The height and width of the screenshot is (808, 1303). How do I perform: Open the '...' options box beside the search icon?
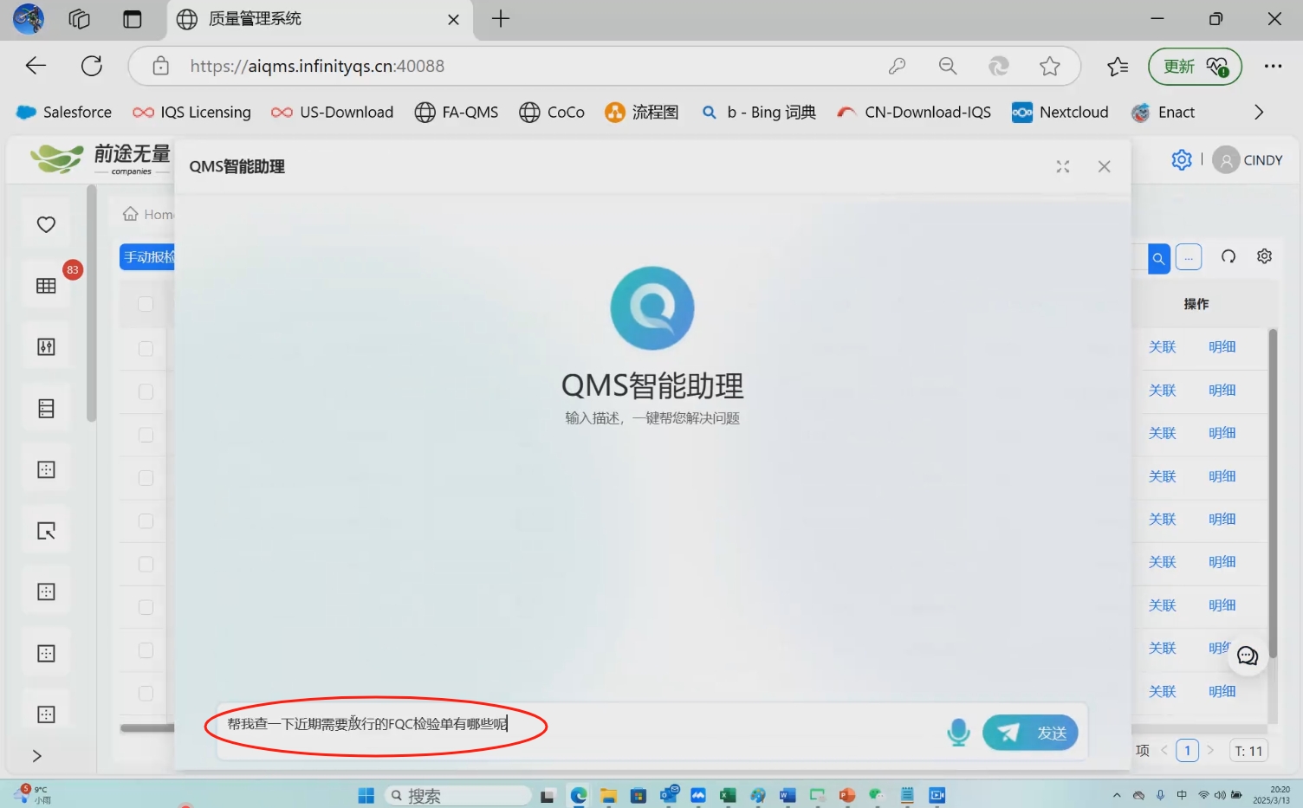click(x=1189, y=256)
